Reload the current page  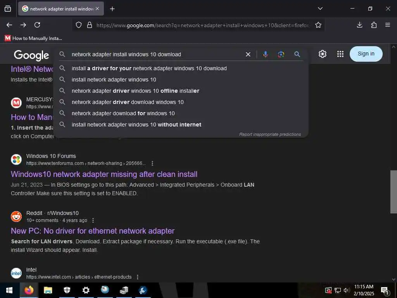37,25
